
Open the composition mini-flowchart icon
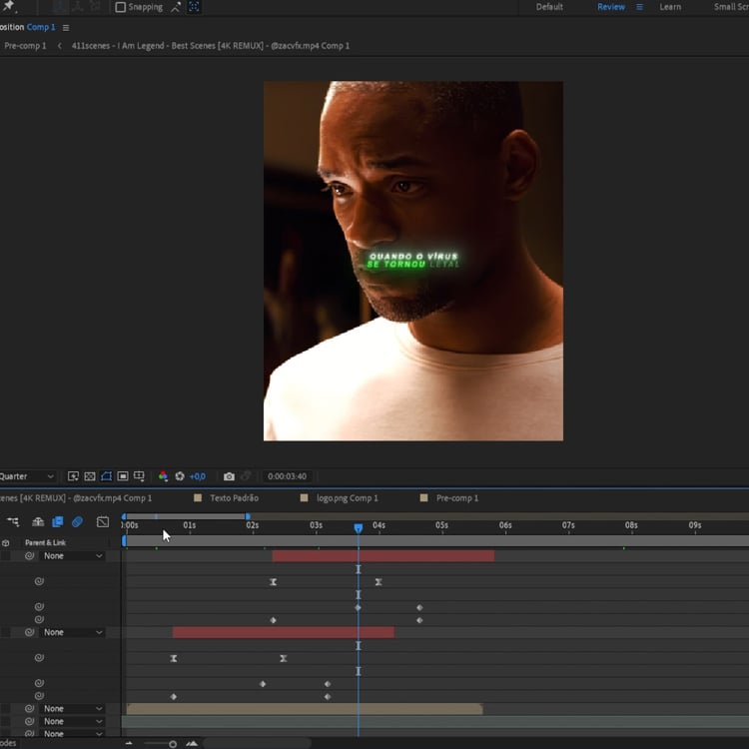(x=13, y=521)
